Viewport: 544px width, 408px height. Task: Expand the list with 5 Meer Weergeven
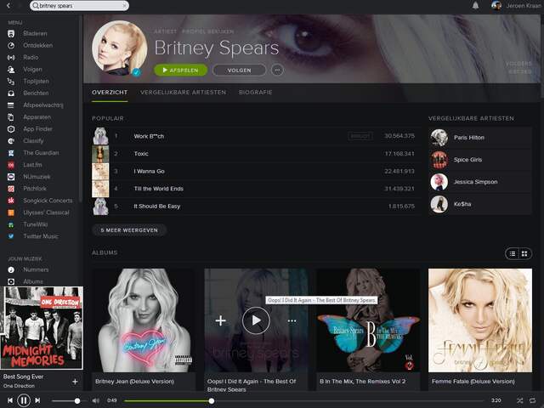pos(129,230)
